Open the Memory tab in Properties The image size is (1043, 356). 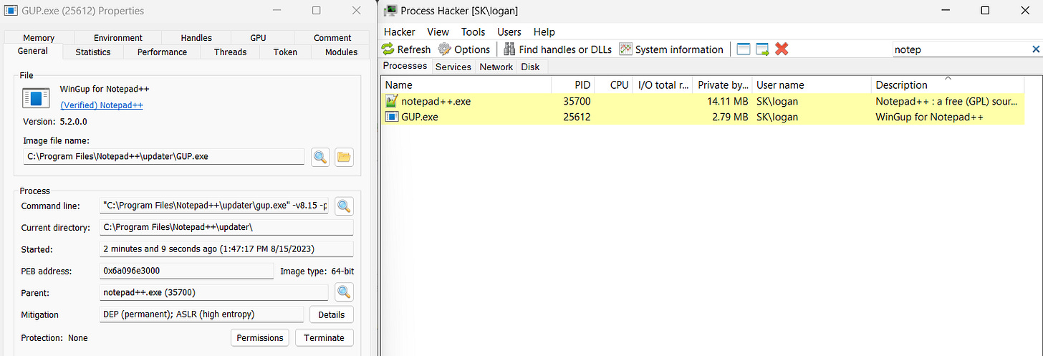(39, 38)
